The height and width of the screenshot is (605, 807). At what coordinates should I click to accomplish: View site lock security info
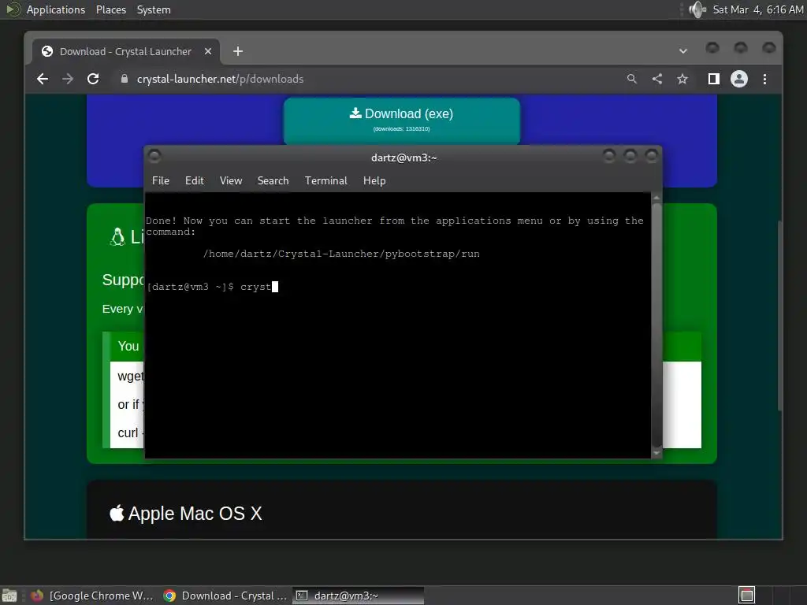click(x=124, y=79)
